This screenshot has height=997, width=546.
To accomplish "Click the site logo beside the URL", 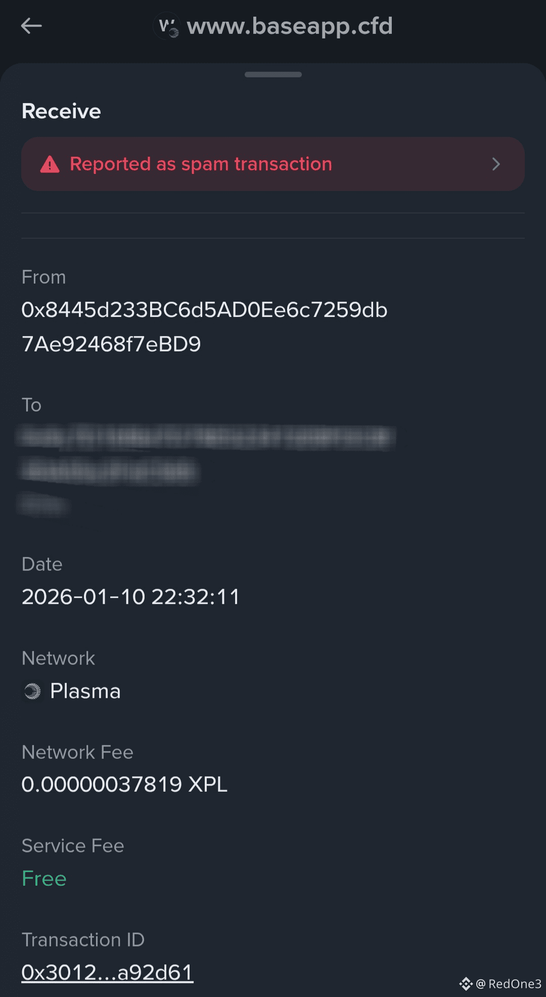I will 167,26.
